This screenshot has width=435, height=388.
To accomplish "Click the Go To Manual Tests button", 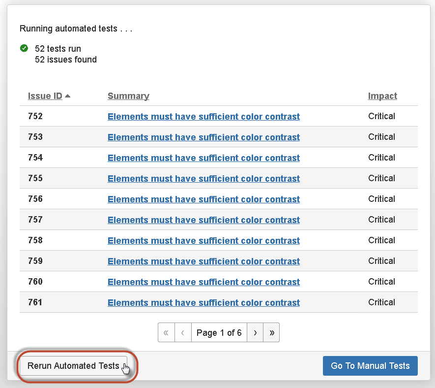I will [370, 366].
